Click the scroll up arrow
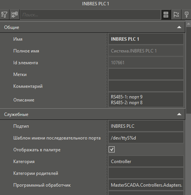 point(188,24)
